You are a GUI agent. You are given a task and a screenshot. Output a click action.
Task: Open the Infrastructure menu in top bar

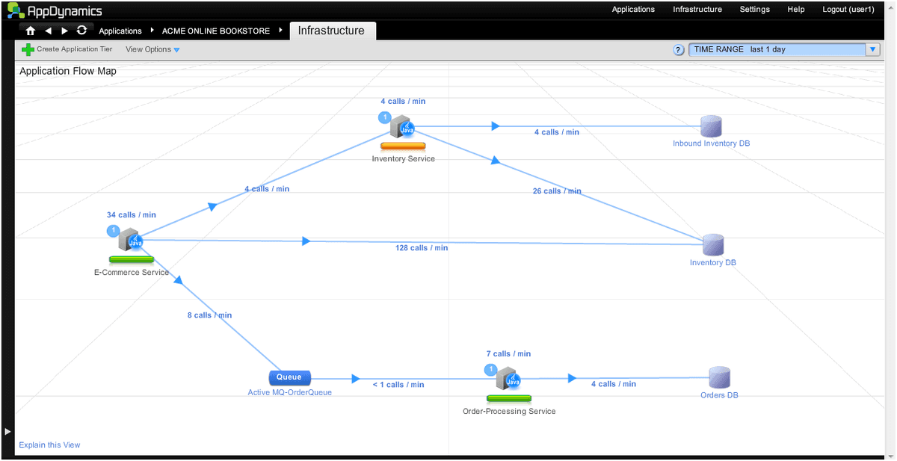tap(697, 10)
